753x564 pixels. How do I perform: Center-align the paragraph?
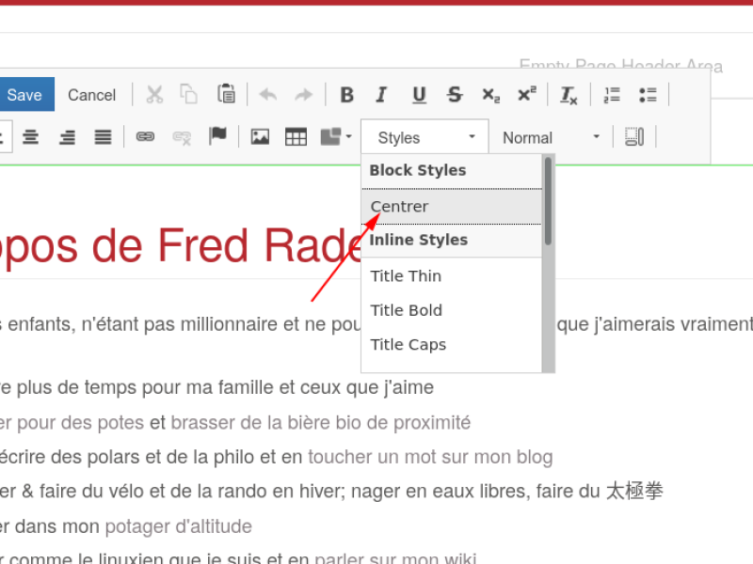[31, 137]
